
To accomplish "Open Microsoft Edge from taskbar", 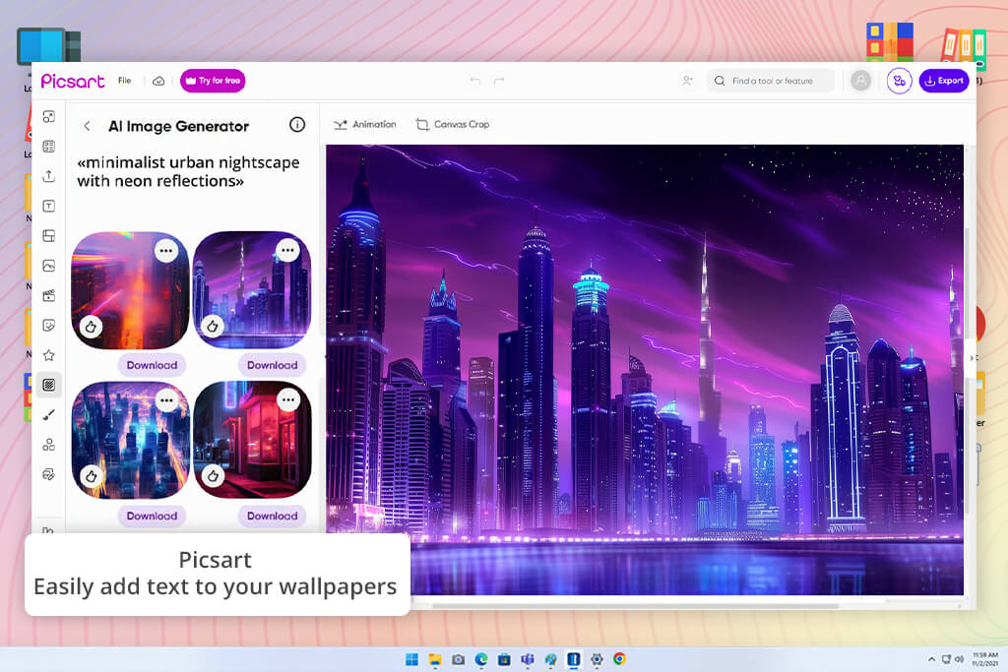I will coord(480,659).
